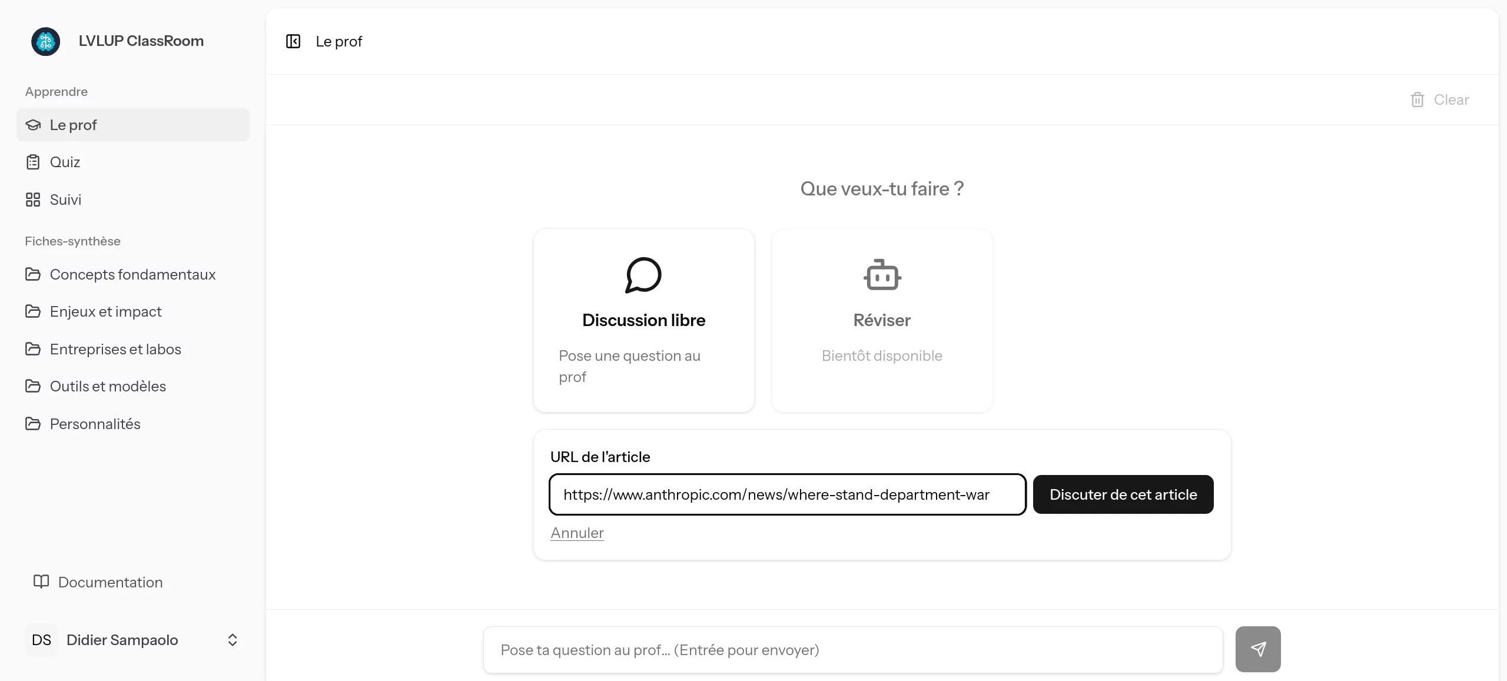Click the trash icon beside Clear
Image resolution: width=1507 pixels, height=681 pixels.
pyautogui.click(x=1418, y=100)
